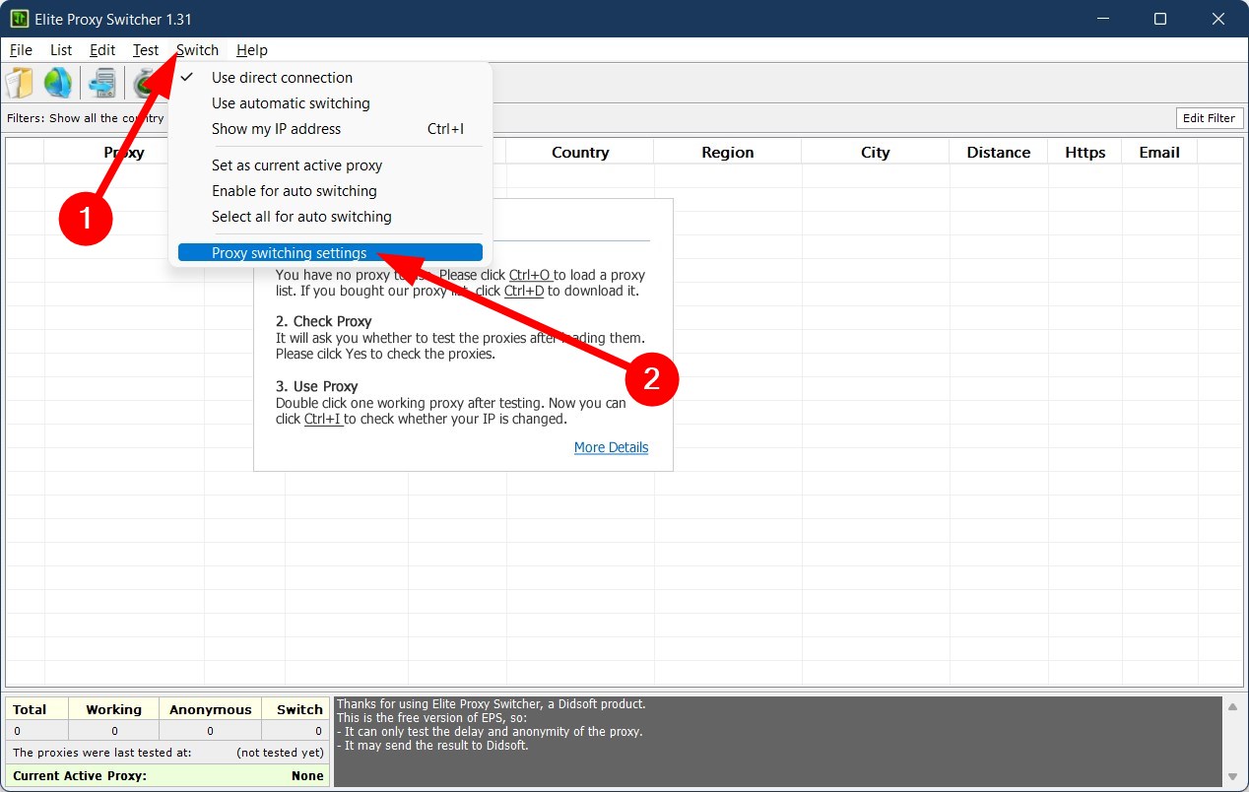This screenshot has width=1249, height=792.
Task: Open the Test menu
Action: point(146,50)
